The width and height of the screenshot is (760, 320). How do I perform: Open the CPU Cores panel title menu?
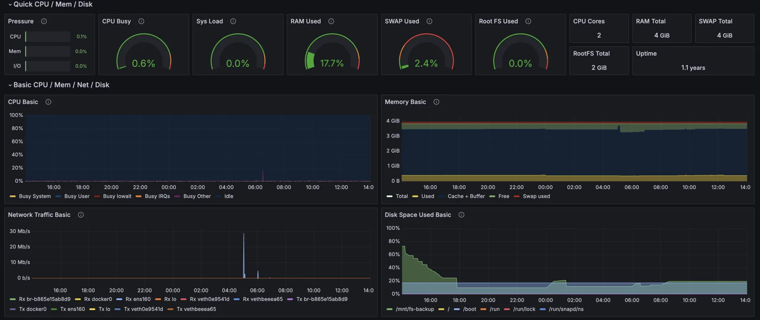[x=589, y=21]
